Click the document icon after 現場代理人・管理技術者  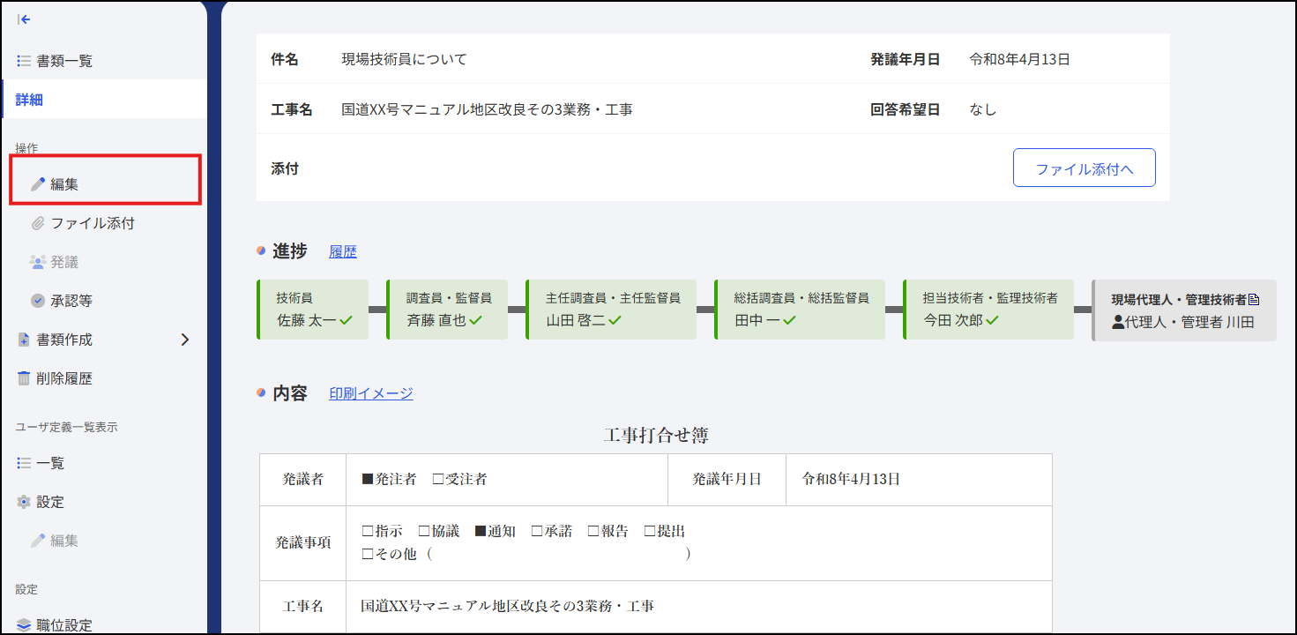(1254, 300)
